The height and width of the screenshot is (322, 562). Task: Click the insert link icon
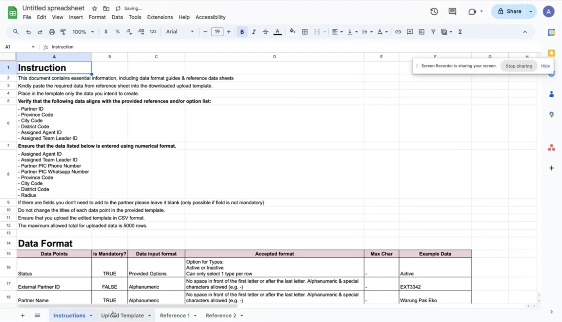tap(398, 32)
